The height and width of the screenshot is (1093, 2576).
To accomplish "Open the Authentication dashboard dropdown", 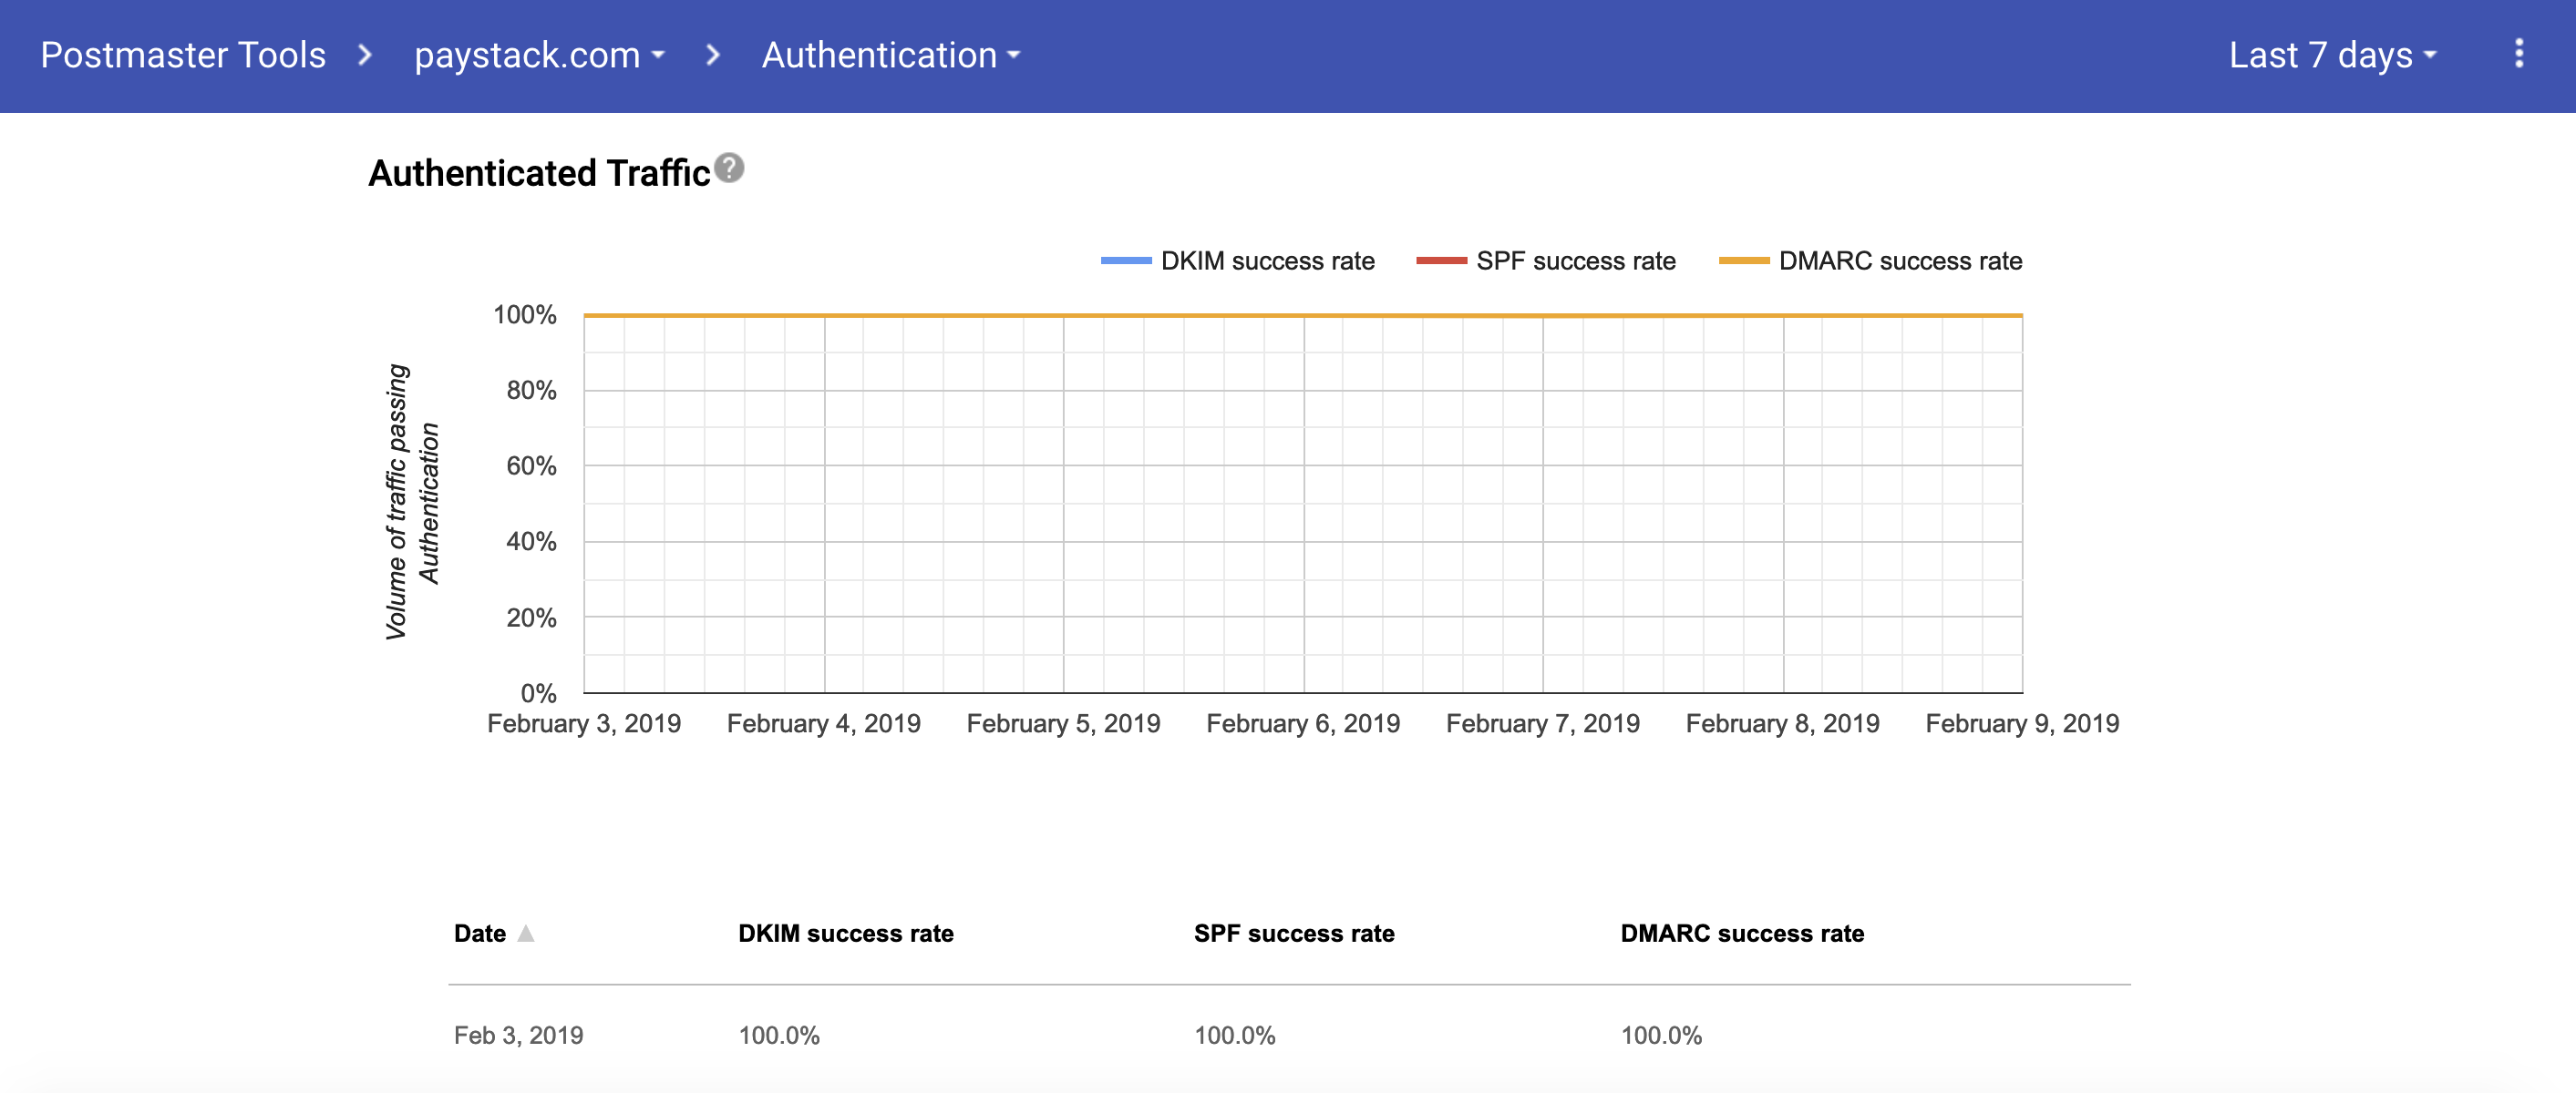I will click(x=891, y=55).
